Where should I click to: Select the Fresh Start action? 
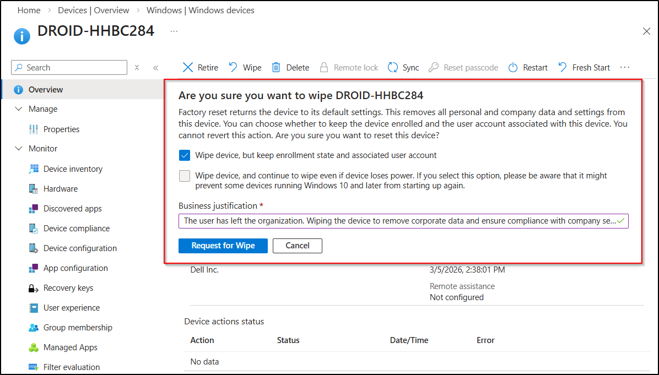584,67
